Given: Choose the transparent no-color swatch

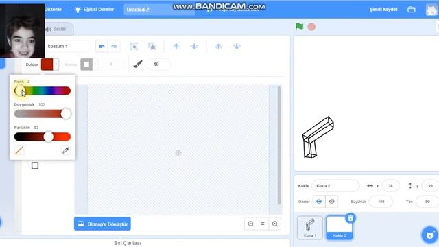Looking at the screenshot, I should click(x=19, y=150).
